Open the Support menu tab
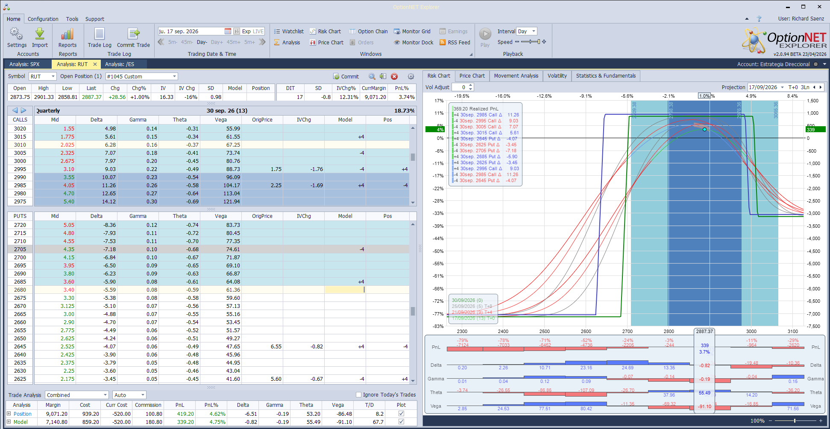The width and height of the screenshot is (830, 429). point(95,19)
